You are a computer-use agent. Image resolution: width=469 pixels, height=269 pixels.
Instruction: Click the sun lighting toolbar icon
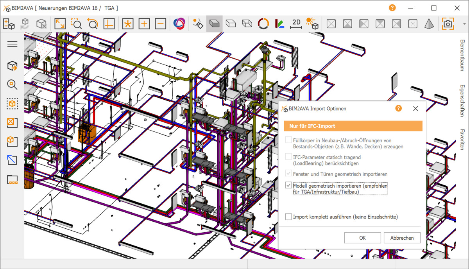pyautogui.click(x=312, y=23)
